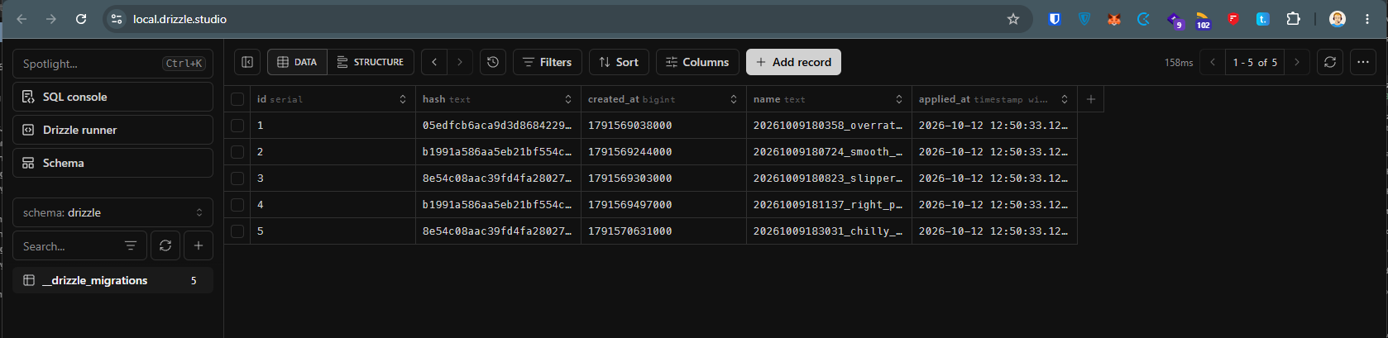
Task: Go to next page of records
Action: (1297, 62)
